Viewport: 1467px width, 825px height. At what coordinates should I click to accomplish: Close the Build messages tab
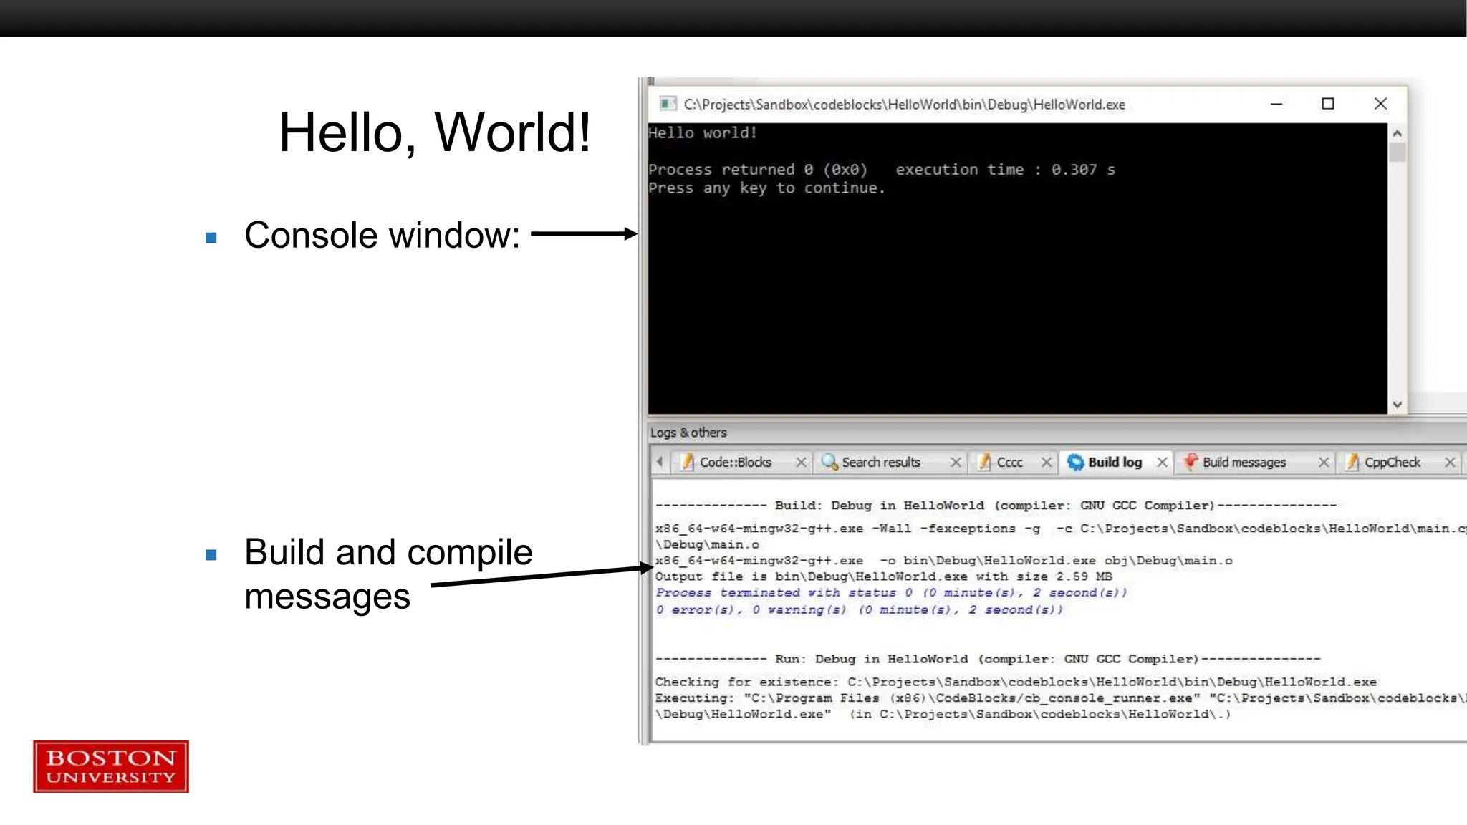pyautogui.click(x=1324, y=463)
